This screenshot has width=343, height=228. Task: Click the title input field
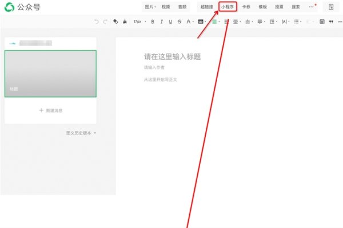tap(173, 57)
